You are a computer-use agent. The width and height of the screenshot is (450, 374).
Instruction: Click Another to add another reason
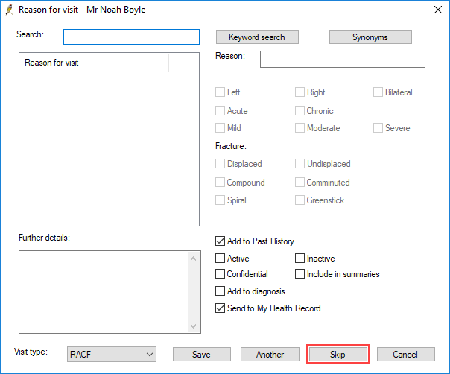[270, 354]
